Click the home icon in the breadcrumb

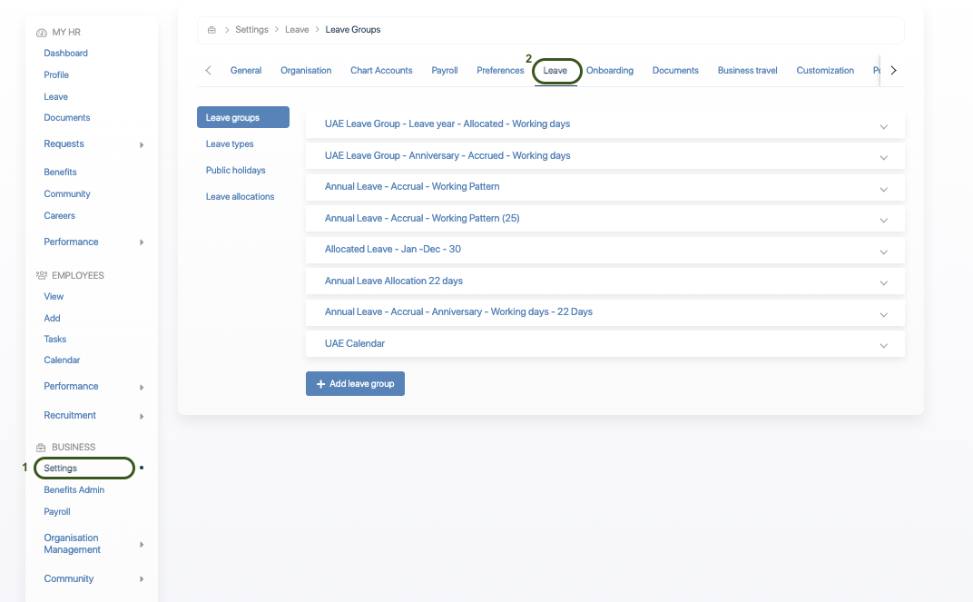211,30
